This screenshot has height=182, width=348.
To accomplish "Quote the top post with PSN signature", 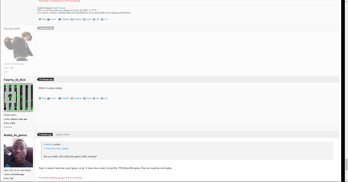I will (52, 19).
